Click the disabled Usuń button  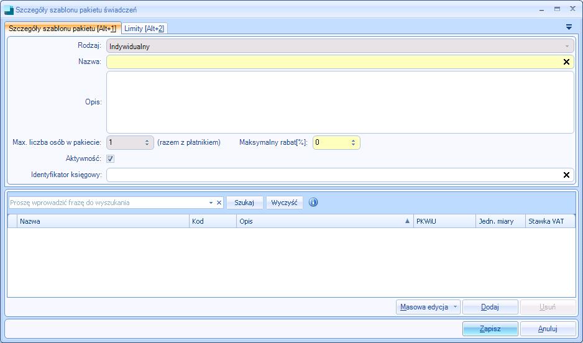click(x=548, y=307)
